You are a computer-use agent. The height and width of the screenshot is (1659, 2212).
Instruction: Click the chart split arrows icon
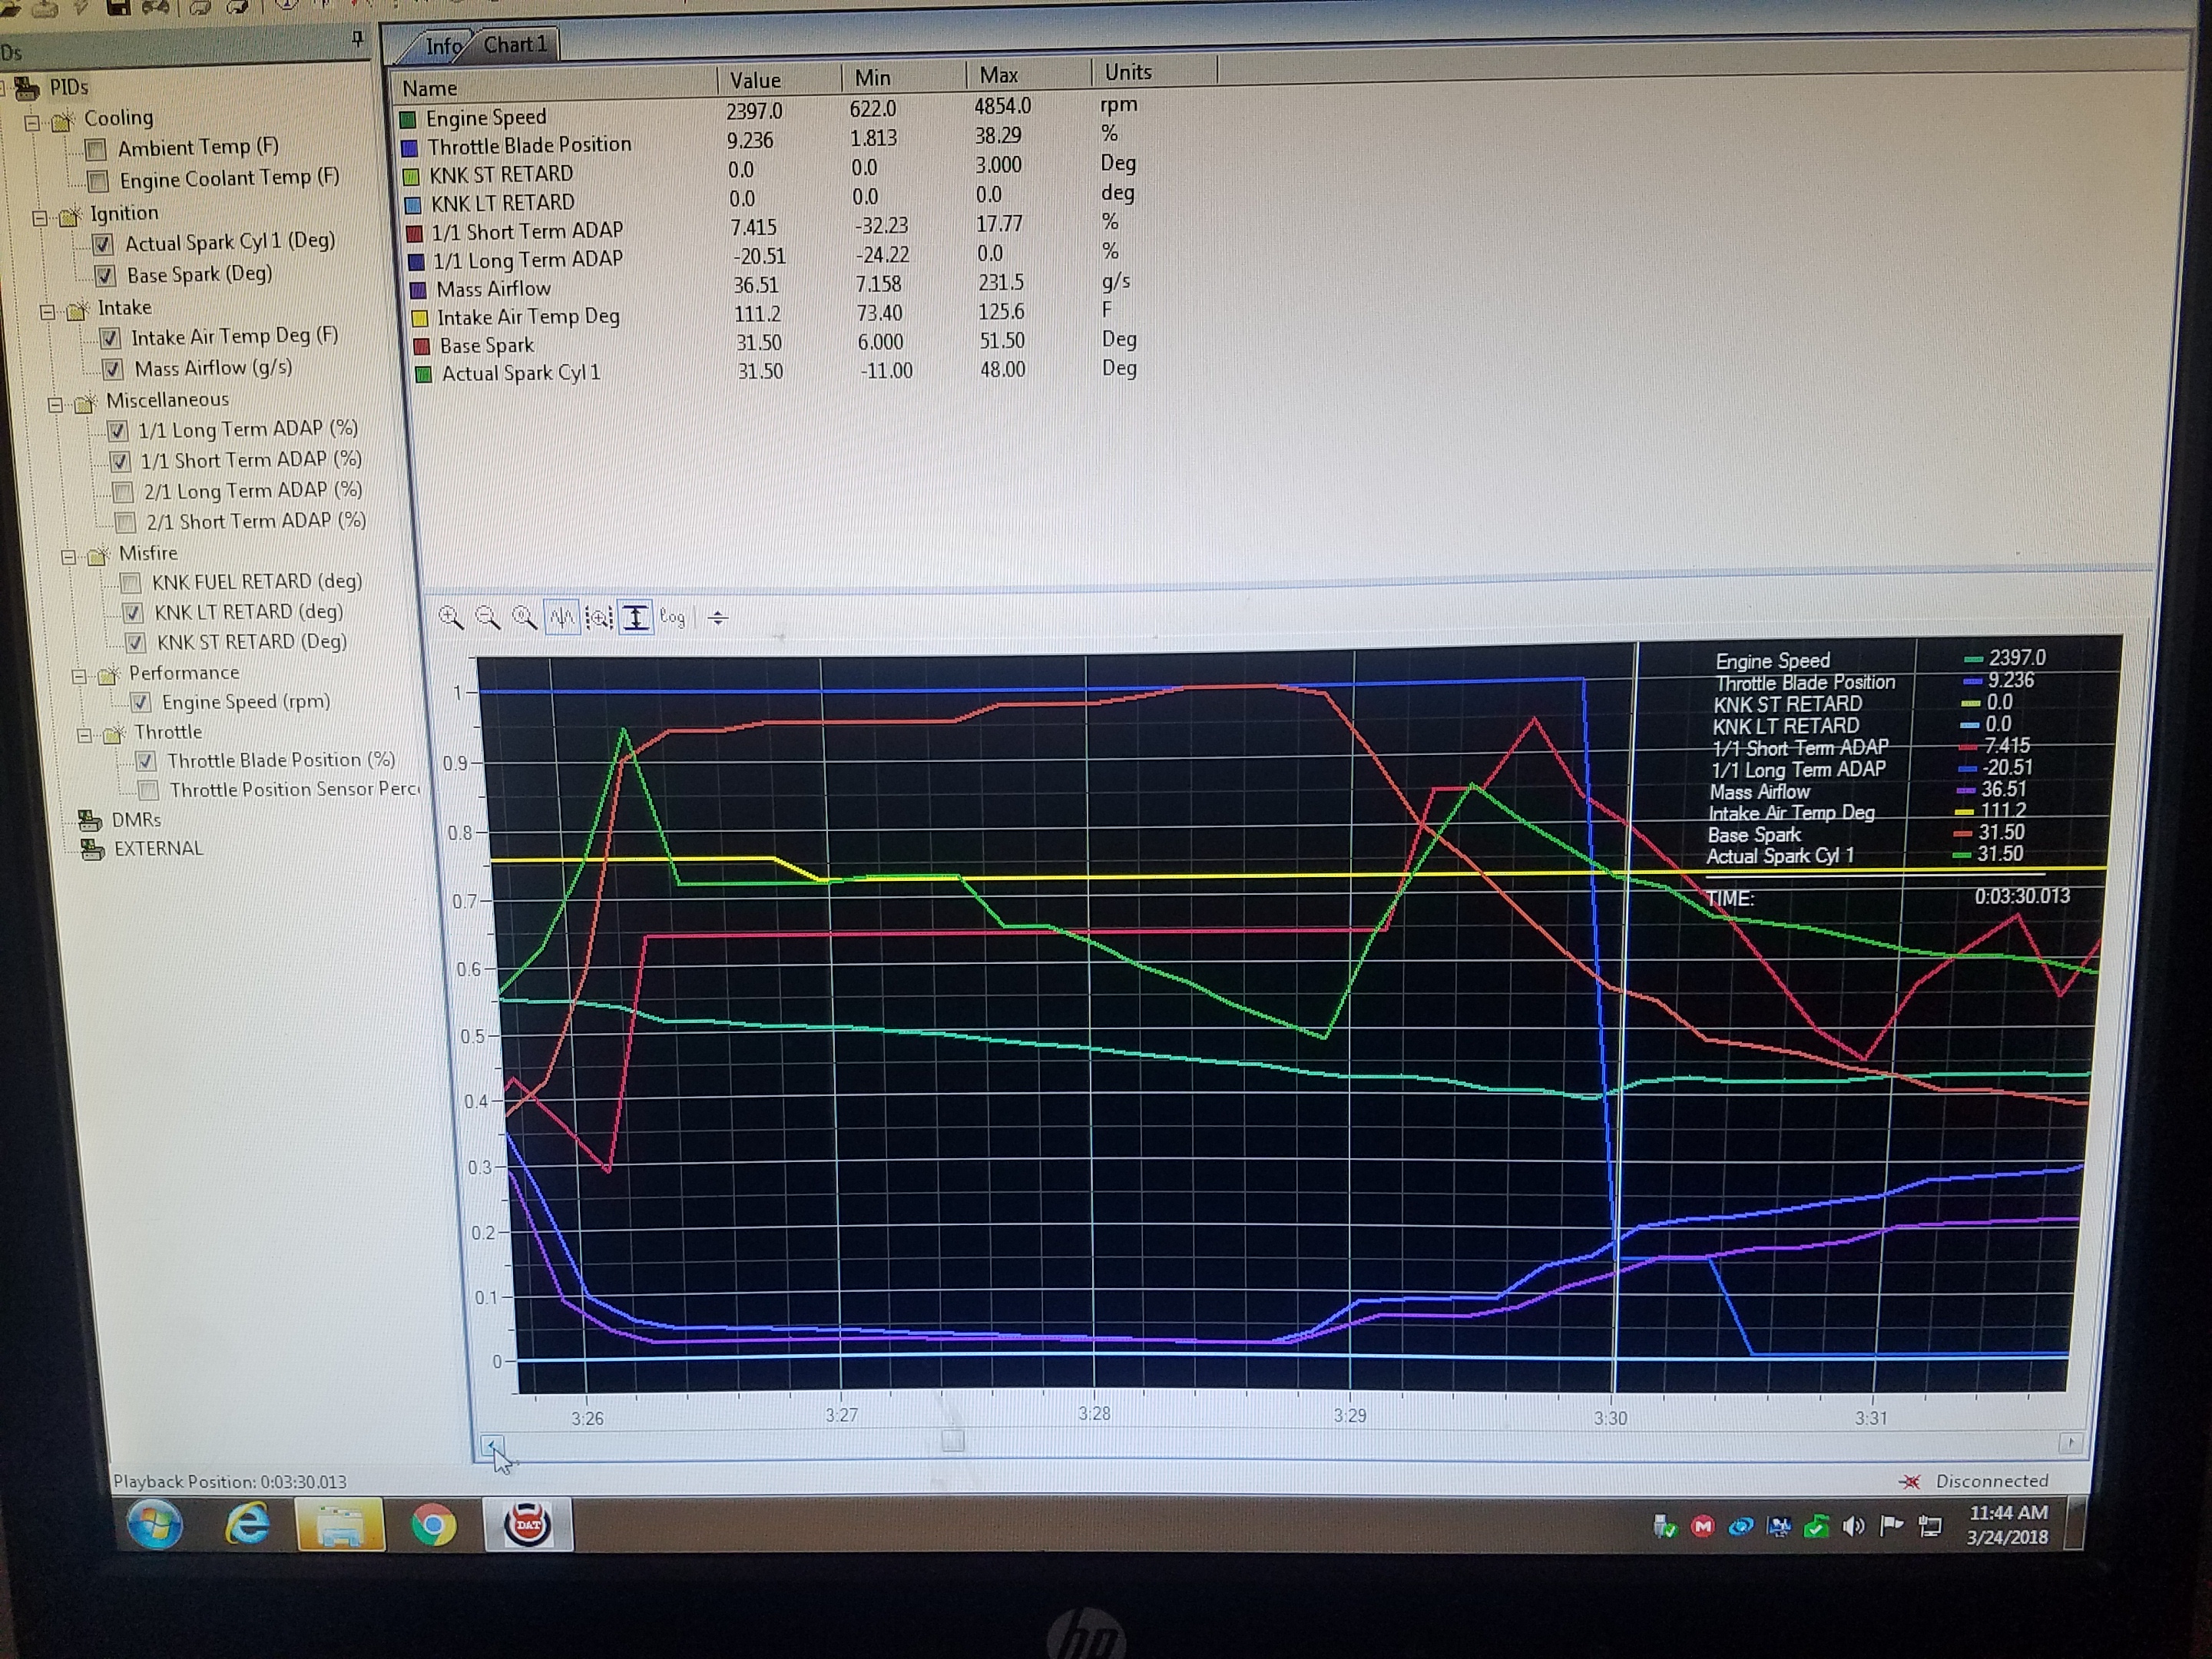[x=717, y=618]
